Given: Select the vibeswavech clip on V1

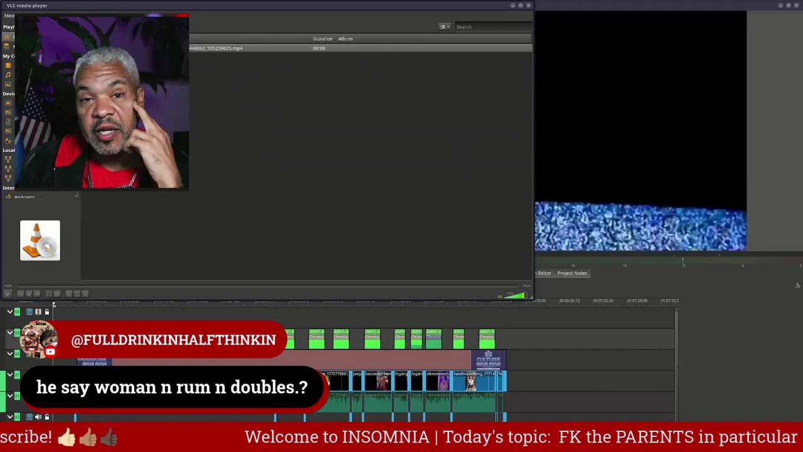Looking at the screenshot, I should [438, 381].
